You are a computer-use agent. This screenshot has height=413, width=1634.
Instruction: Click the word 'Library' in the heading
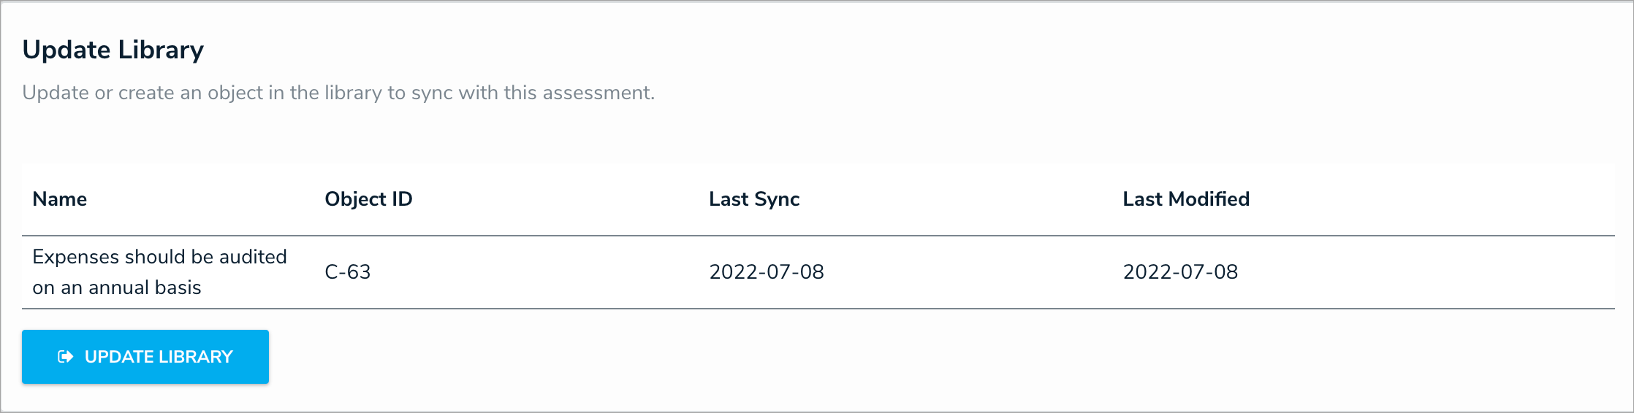click(161, 50)
